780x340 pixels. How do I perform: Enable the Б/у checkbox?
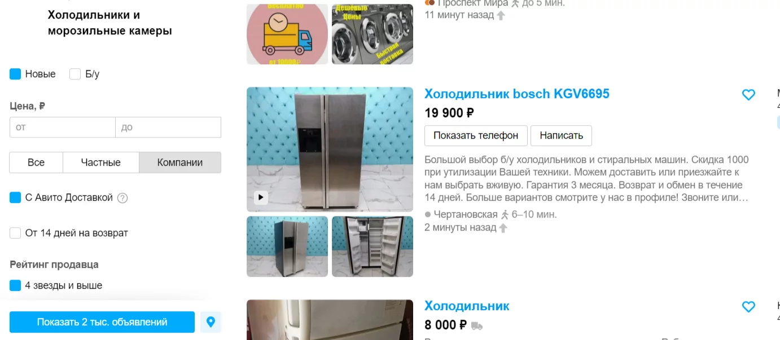coord(75,74)
